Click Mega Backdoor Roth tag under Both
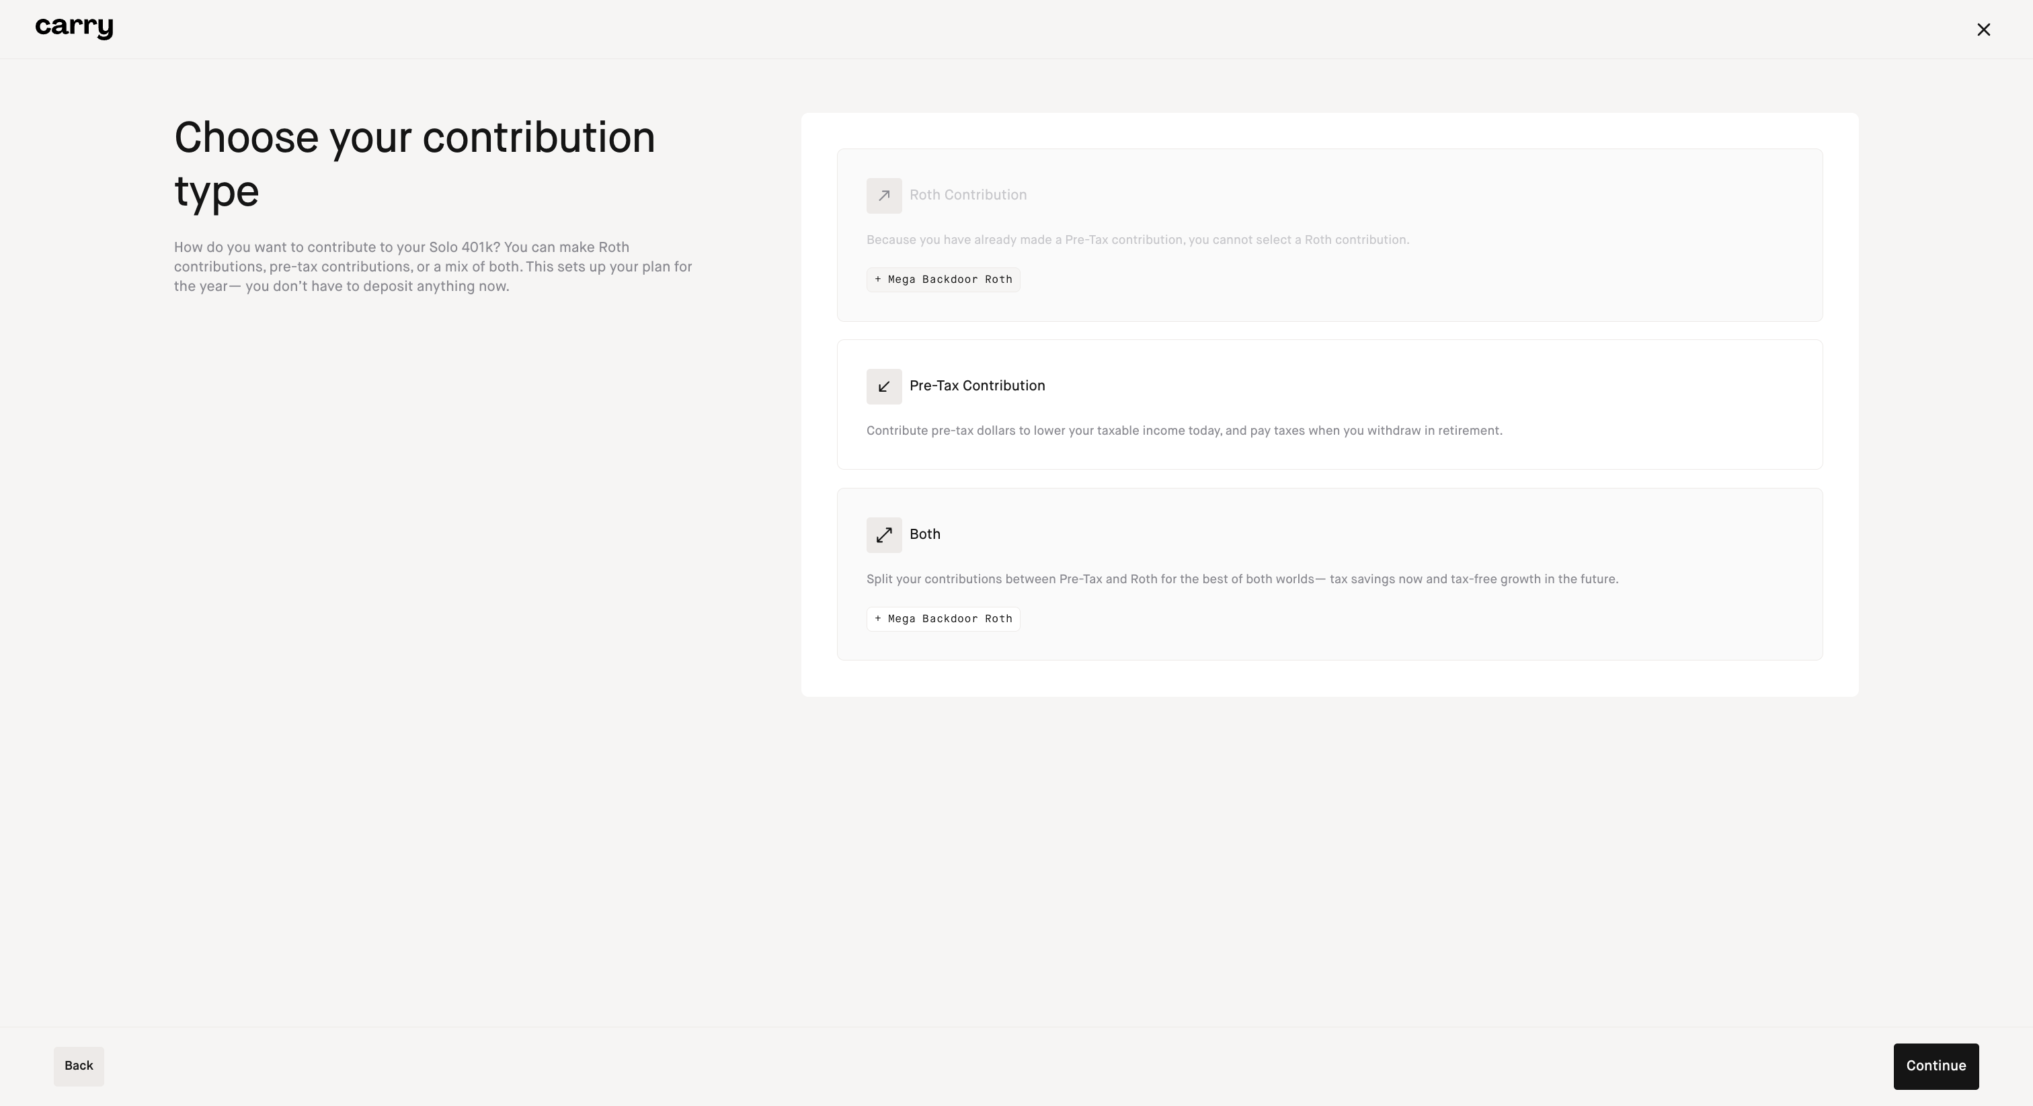The height and width of the screenshot is (1106, 2033). [943, 618]
